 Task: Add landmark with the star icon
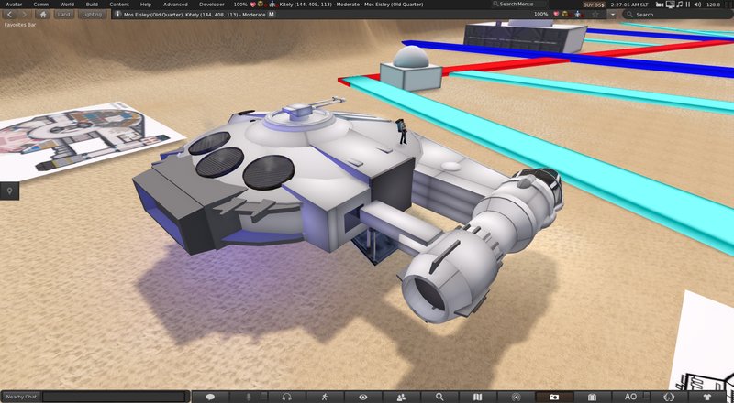(x=595, y=15)
